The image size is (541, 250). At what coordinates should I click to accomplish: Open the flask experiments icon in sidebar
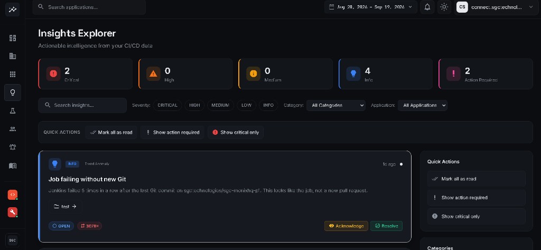pos(13,111)
